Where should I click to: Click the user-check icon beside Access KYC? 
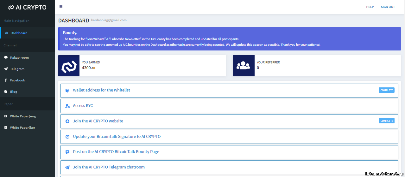pyautogui.click(x=67, y=106)
